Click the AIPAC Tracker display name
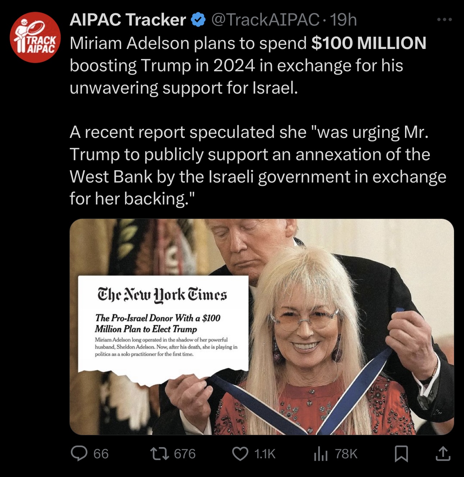Image resolution: width=464 pixels, height=477 pixels. [x=128, y=20]
